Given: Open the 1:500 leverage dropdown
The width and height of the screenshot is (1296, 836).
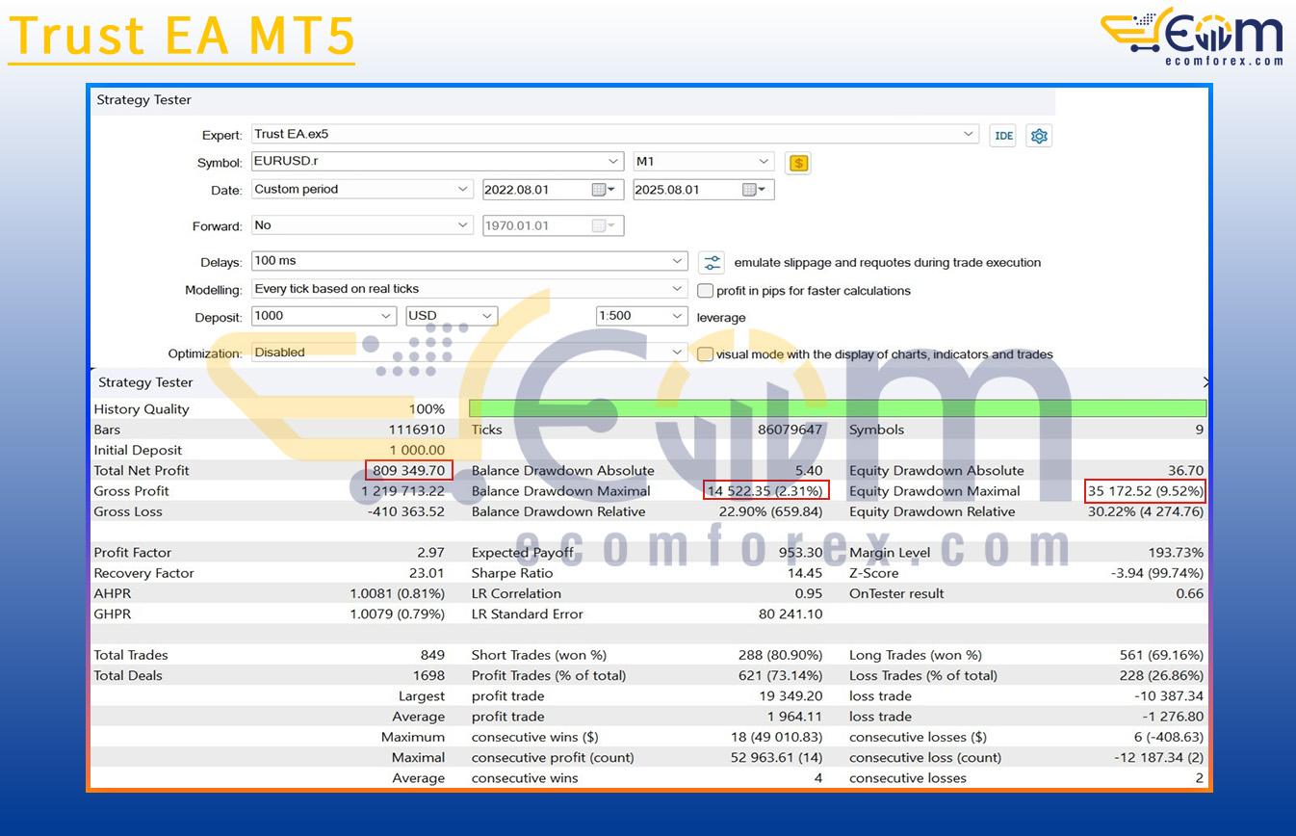Looking at the screenshot, I should pos(678,316).
